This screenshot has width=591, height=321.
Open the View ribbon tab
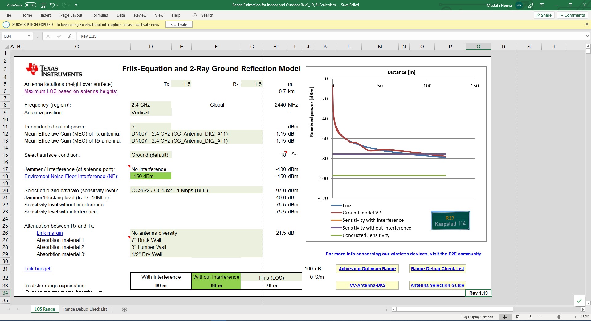tap(159, 15)
